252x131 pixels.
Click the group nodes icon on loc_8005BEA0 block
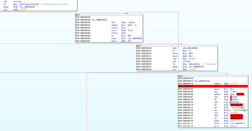(x=79, y=15)
